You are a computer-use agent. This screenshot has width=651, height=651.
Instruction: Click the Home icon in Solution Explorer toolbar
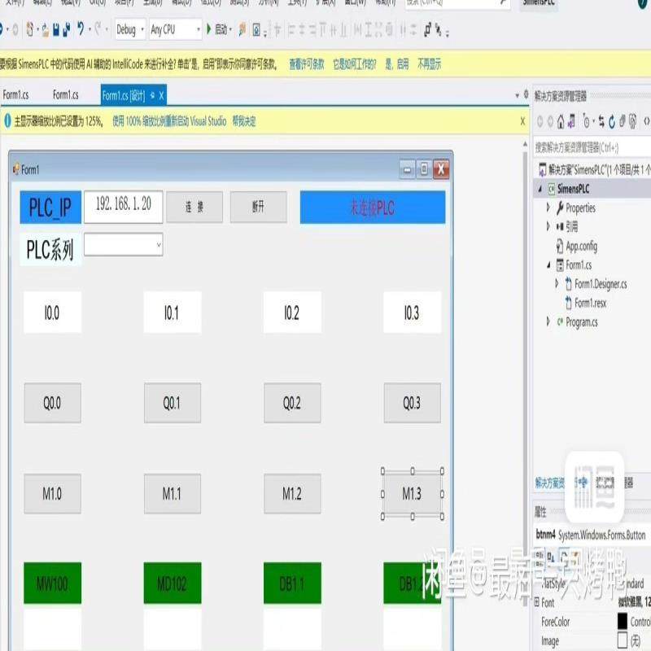[561, 122]
